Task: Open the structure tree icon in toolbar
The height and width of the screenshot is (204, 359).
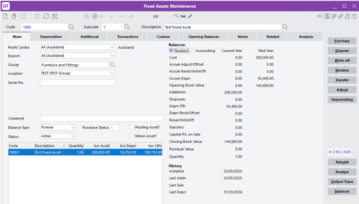Action: click(x=55, y=16)
